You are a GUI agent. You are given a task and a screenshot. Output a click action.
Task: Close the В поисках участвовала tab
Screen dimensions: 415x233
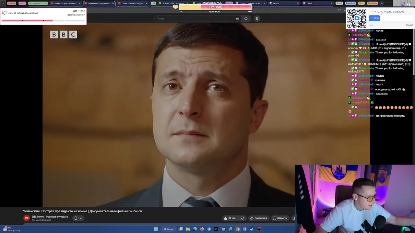coord(79,3)
